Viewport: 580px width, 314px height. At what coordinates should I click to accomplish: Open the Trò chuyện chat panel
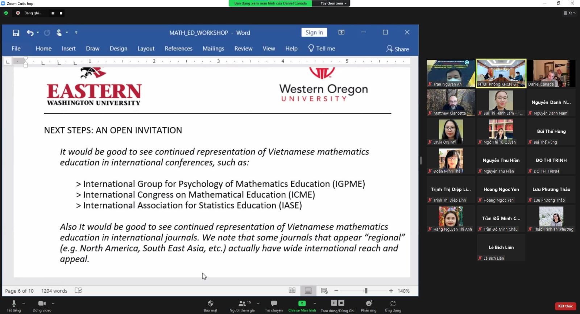pyautogui.click(x=274, y=306)
